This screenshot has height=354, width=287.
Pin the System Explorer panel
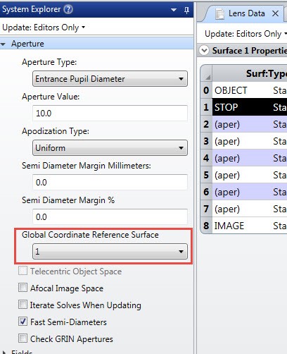coord(186,10)
